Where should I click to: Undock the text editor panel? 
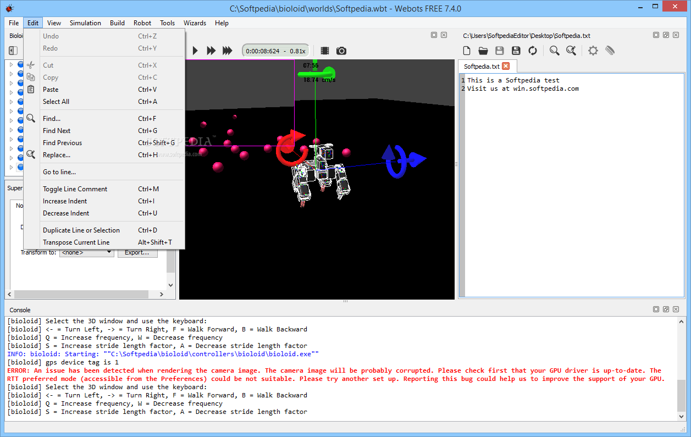[666, 35]
